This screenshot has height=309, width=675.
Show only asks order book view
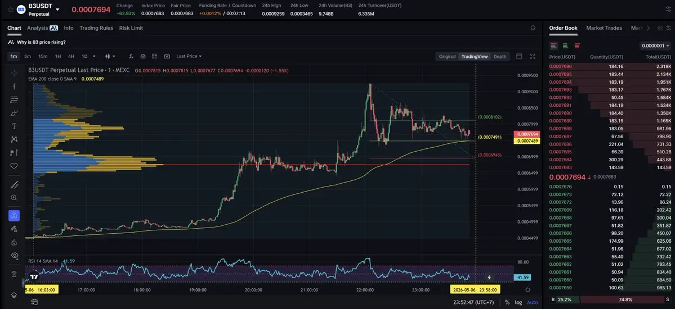tap(577, 46)
